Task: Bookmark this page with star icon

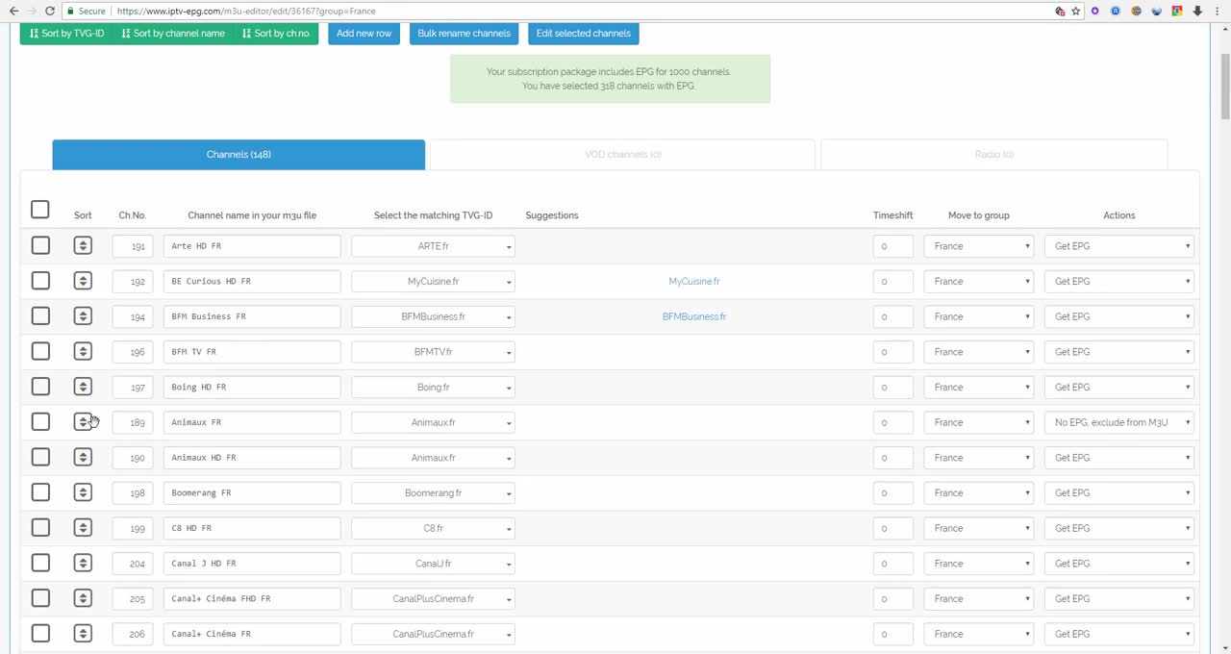Action: [x=1075, y=11]
